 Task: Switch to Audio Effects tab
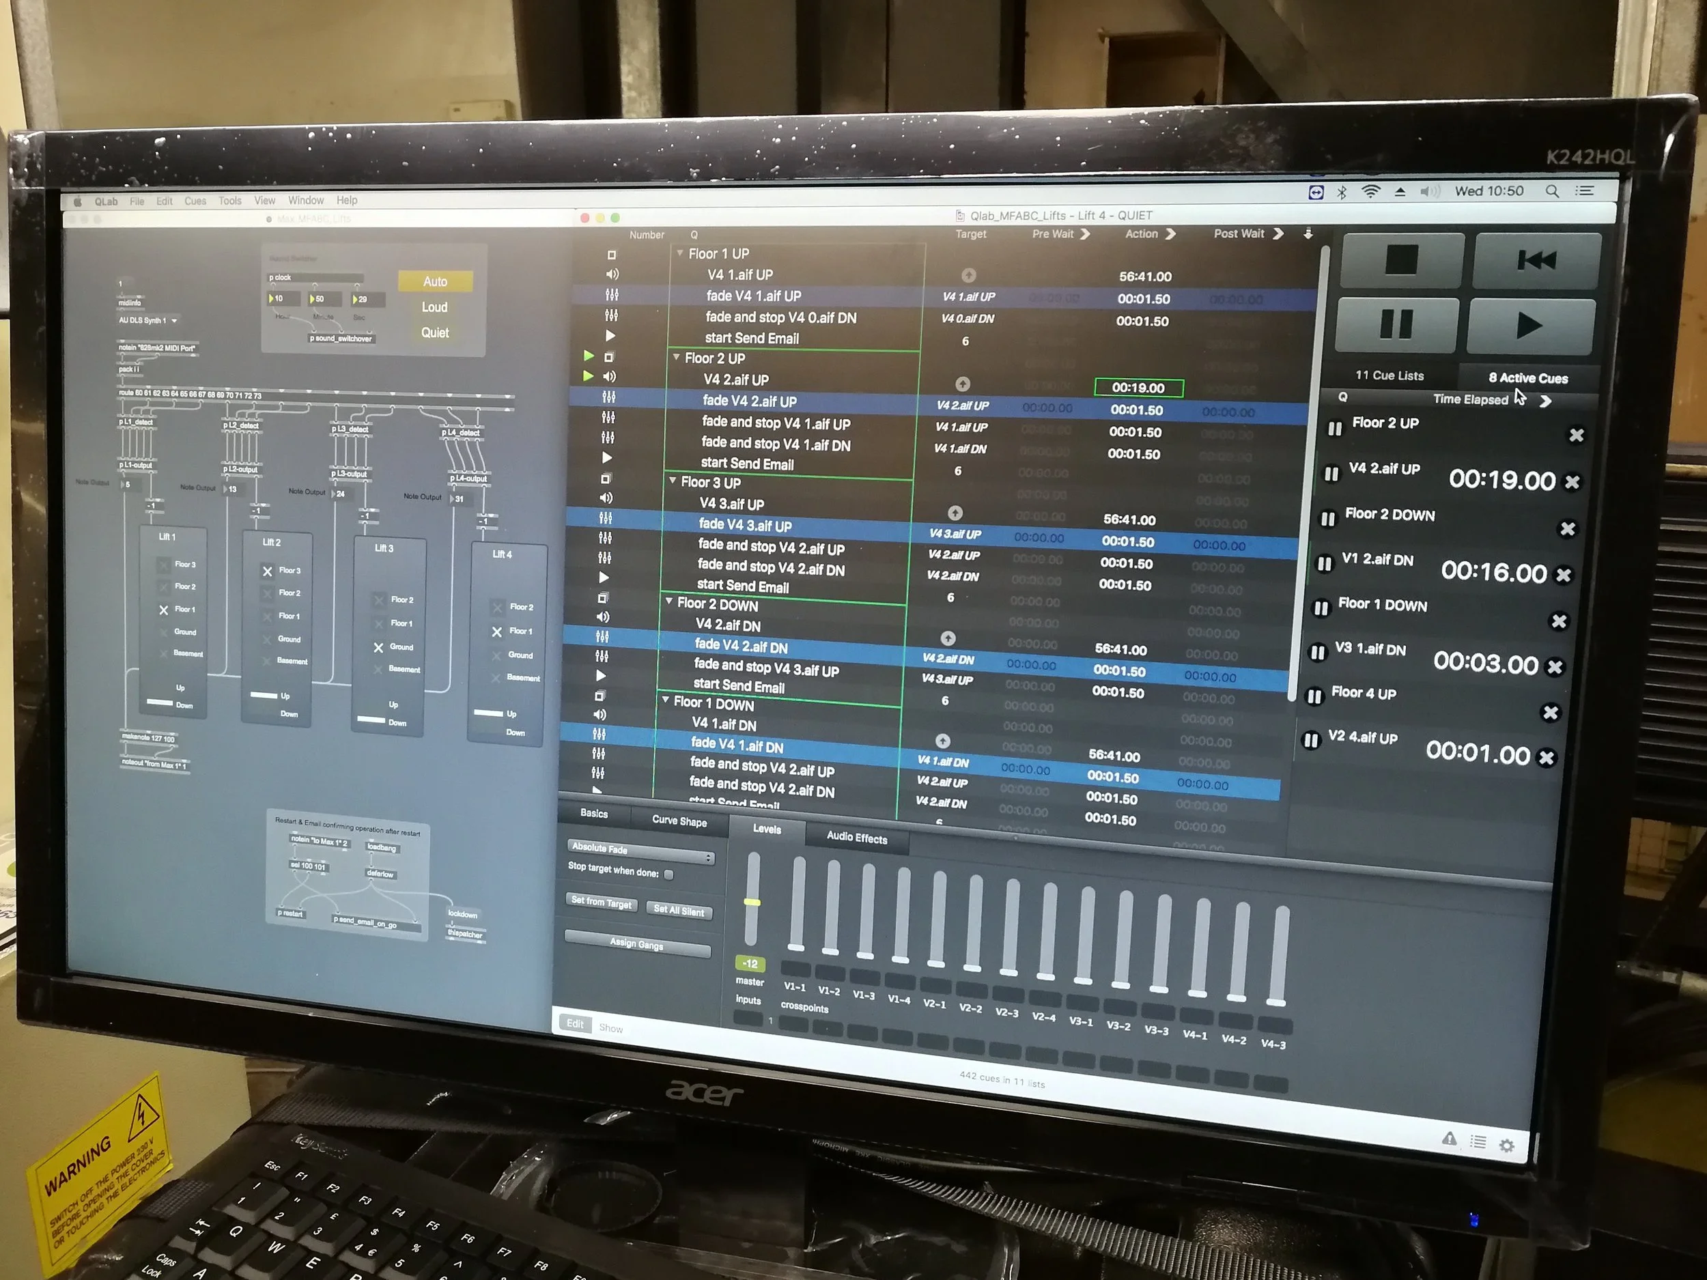tap(857, 838)
